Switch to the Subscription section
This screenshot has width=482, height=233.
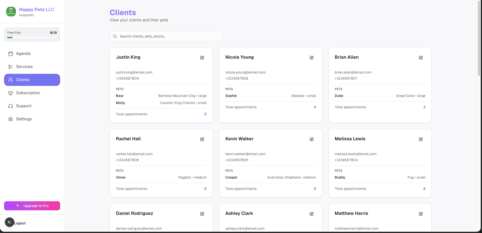[x=28, y=93]
